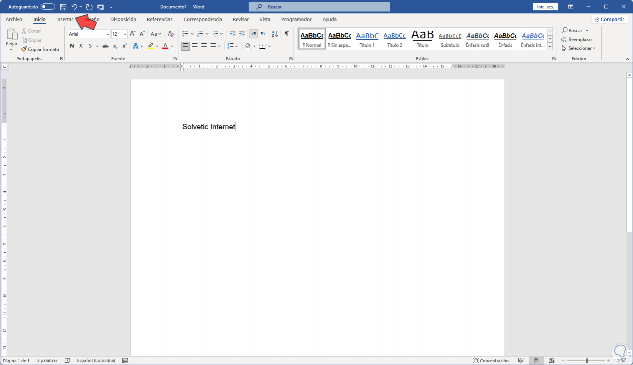The width and height of the screenshot is (633, 365).
Task: Click the Reemplazar button
Action: [577, 39]
